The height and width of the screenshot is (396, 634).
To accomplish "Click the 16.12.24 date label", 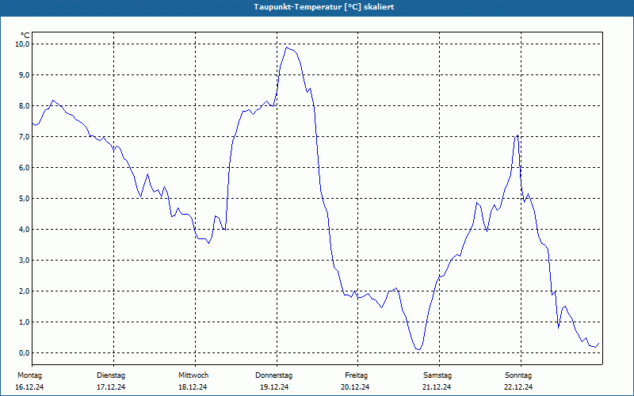I will point(29,387).
